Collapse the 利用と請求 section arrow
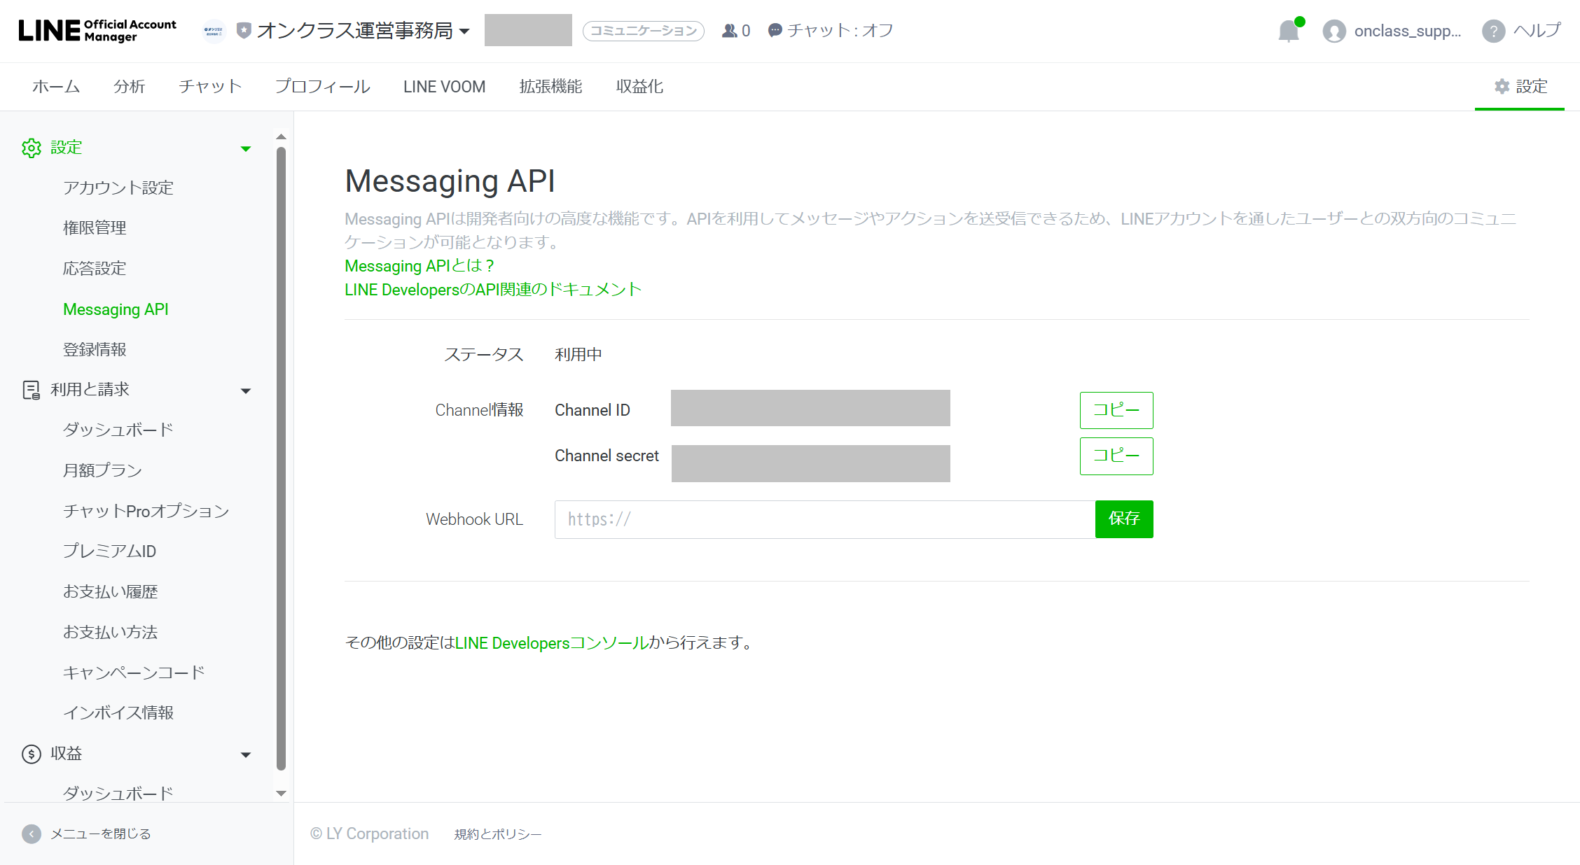The image size is (1580, 865). coord(246,391)
